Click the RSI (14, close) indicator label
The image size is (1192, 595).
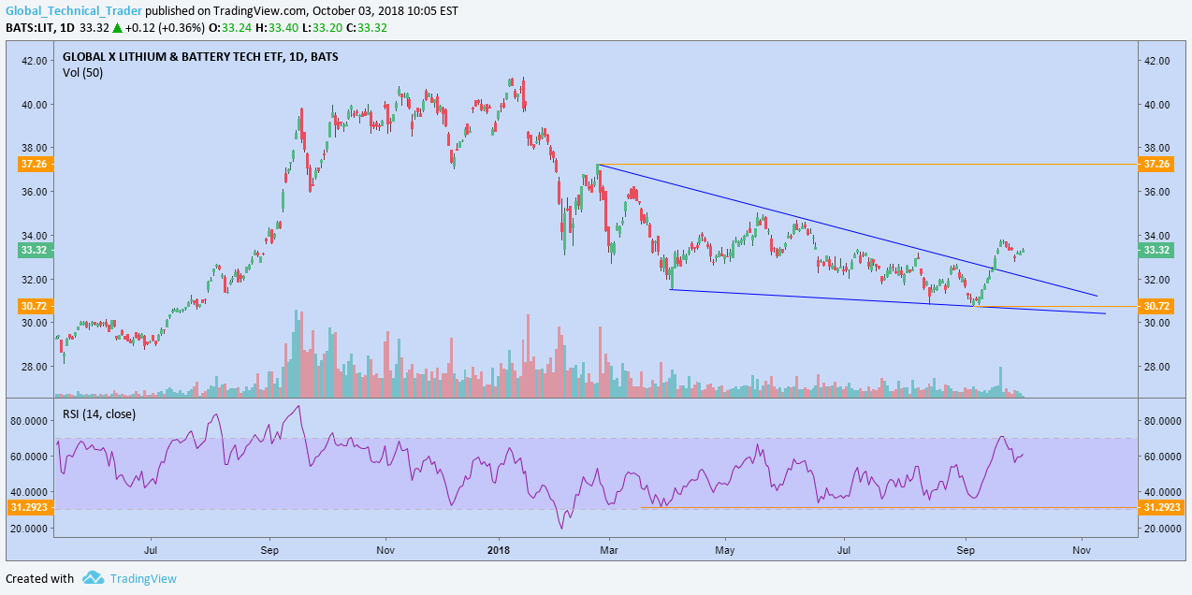(x=98, y=414)
